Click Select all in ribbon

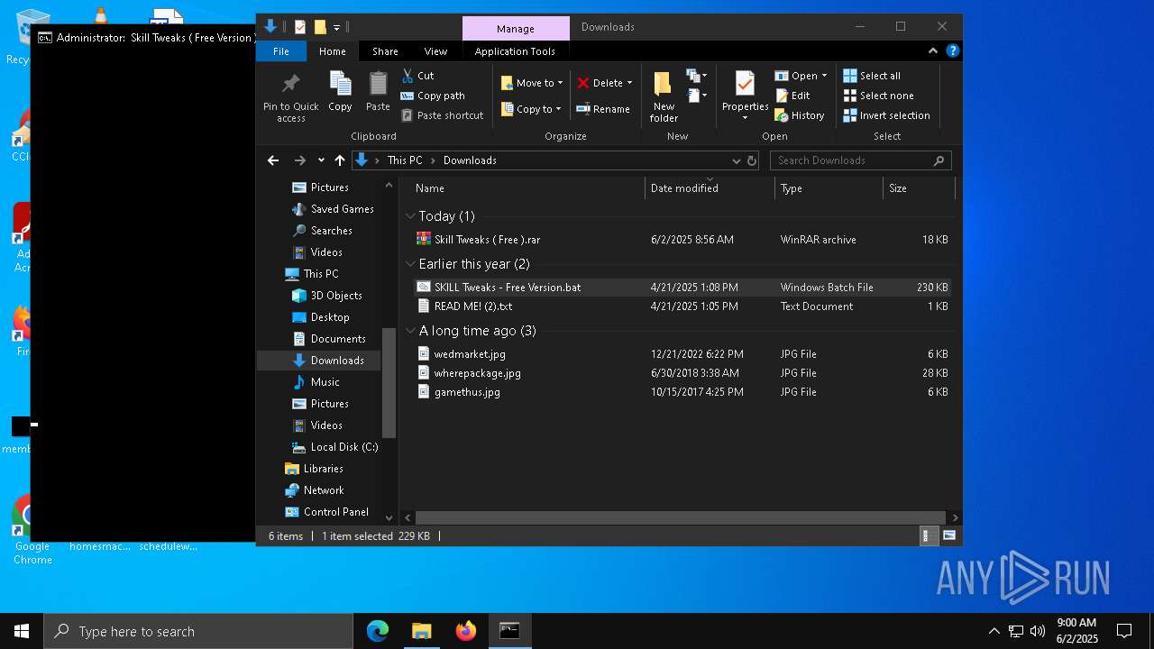pos(872,76)
